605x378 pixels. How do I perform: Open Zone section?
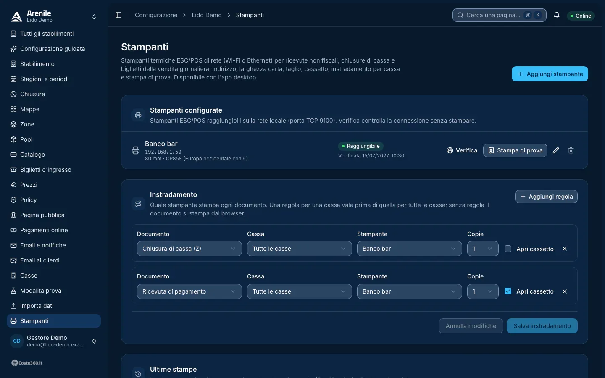[x=54, y=124]
